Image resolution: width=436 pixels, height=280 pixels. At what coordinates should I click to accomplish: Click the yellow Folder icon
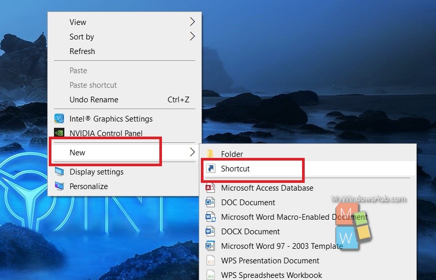click(210, 154)
